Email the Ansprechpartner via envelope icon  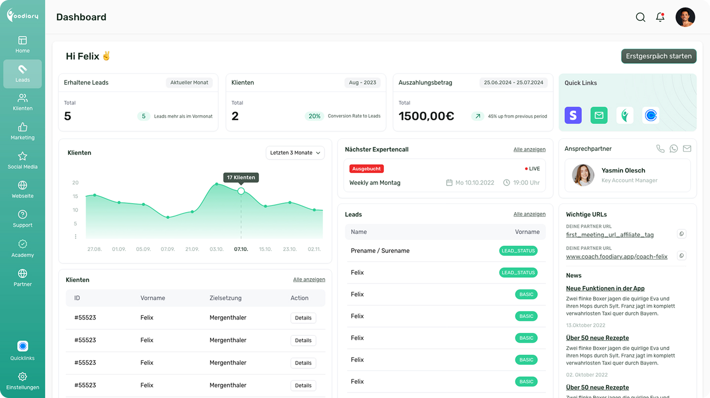(687, 148)
